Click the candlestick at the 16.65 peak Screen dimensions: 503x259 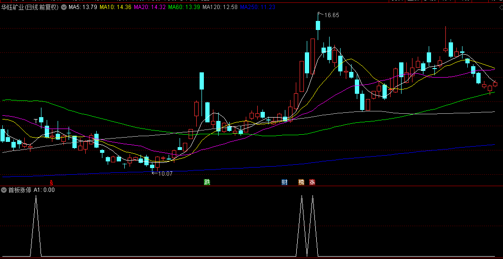pos(318,26)
